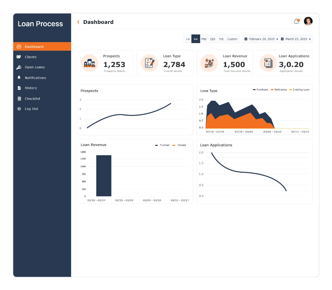Click the dark bar in Loan Revenue chart

pyautogui.click(x=104, y=176)
